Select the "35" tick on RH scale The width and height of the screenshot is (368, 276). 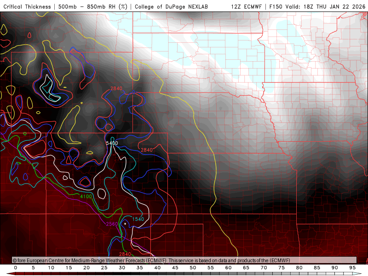click(x=140, y=268)
